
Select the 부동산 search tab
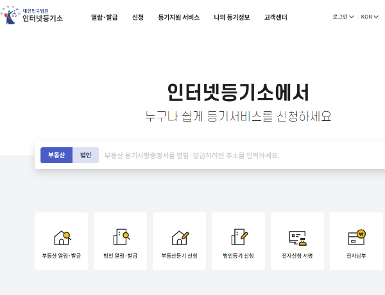56,155
